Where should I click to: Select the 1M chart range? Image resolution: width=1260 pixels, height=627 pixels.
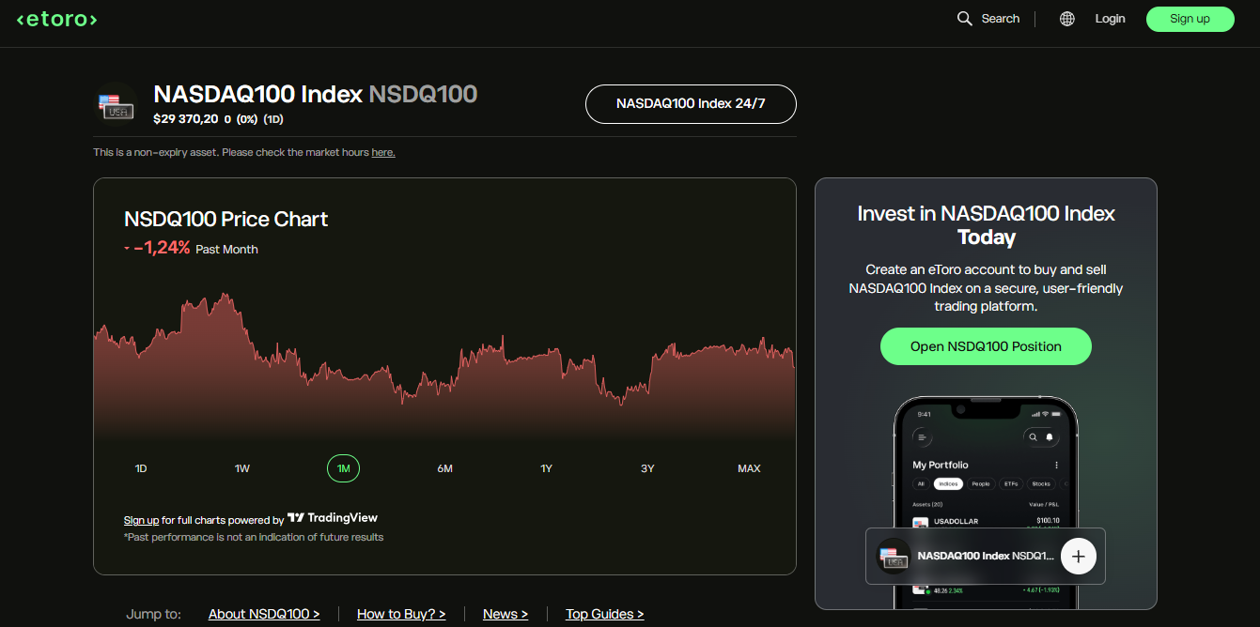point(344,468)
